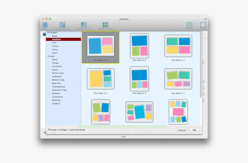The width and height of the screenshot is (248, 163).
Task: Click the Shuffle Images toolbar icon
Action: tap(105, 25)
